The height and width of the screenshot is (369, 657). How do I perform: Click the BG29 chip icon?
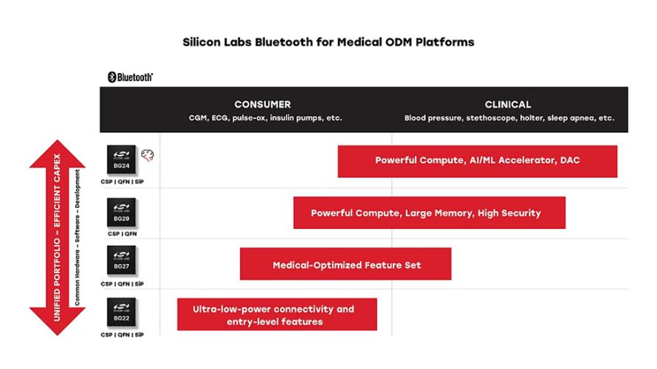pyautogui.click(x=121, y=213)
